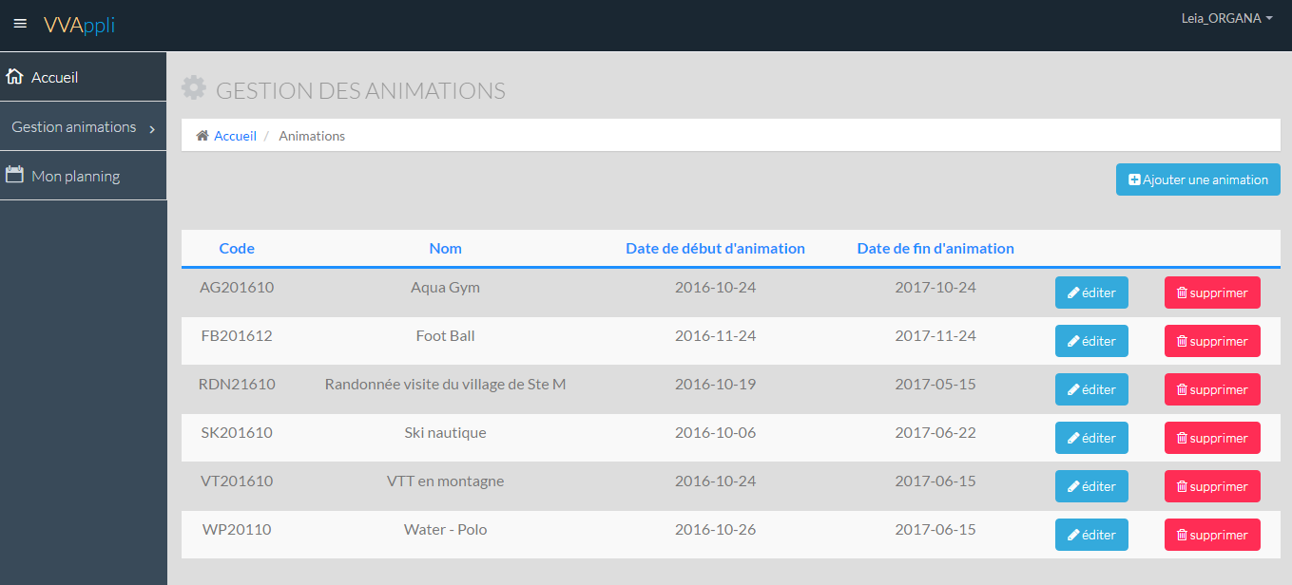Screen dimensions: 1292x585
Task: Click the home icon in the breadcrumb
Action: (202, 136)
